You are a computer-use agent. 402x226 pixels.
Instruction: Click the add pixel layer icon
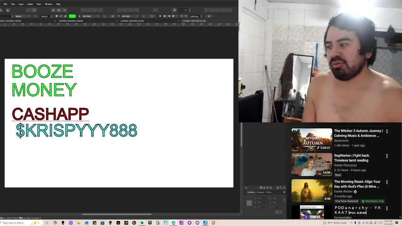281,187
